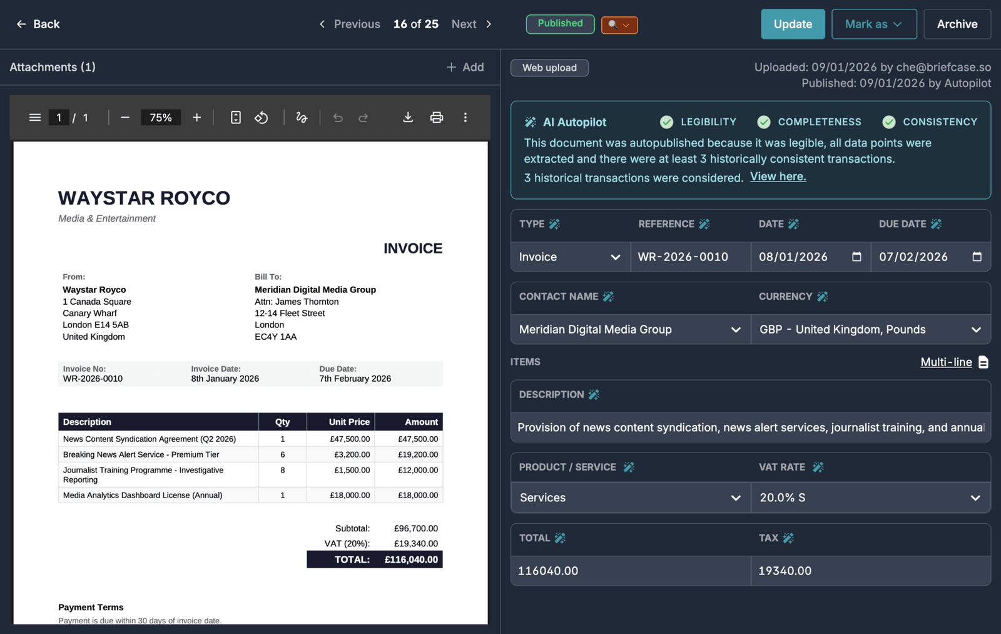Click the Back arrow button
This screenshot has width=1001, height=634.
tap(38, 24)
